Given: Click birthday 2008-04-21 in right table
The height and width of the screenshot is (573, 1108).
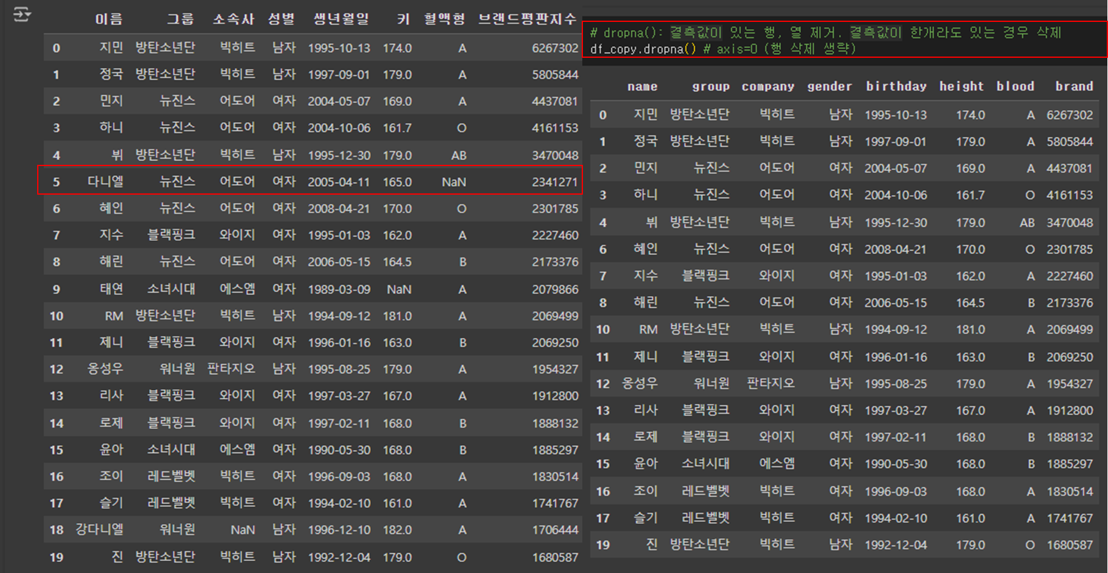Looking at the screenshot, I should 895,249.
